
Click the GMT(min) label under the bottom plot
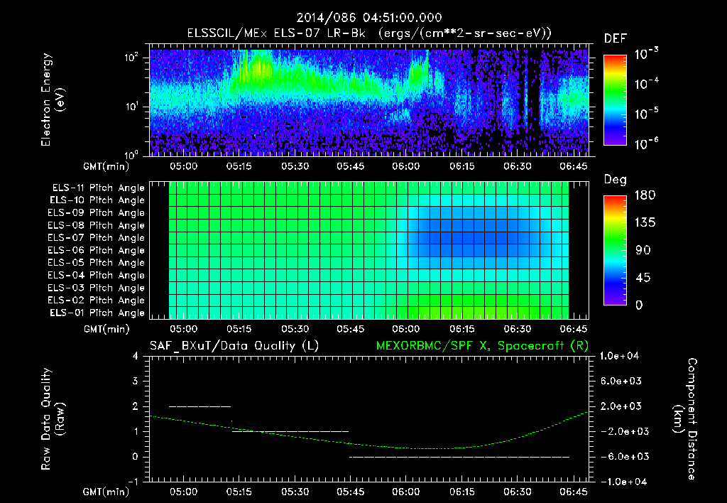106,492
